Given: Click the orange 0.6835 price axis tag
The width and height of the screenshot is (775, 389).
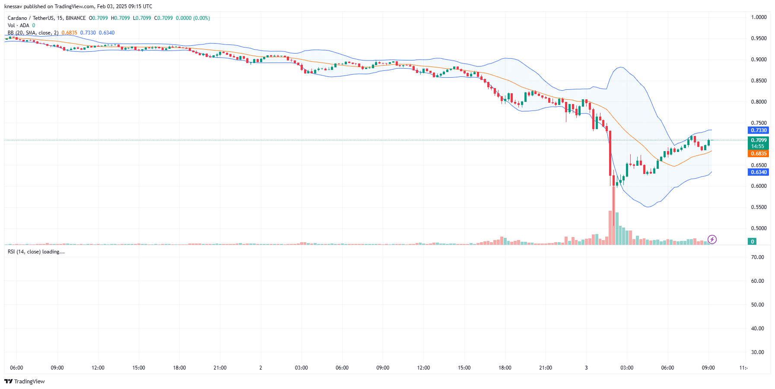Looking at the screenshot, I should pos(758,154).
